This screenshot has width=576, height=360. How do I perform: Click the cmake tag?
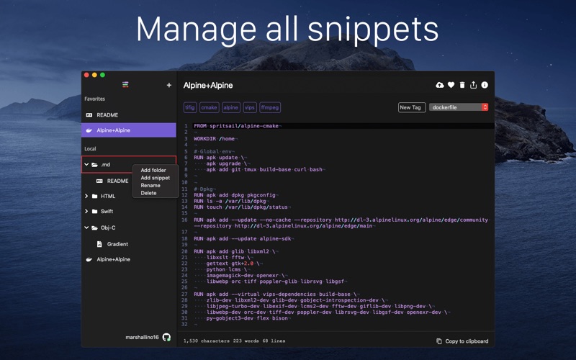tap(209, 107)
